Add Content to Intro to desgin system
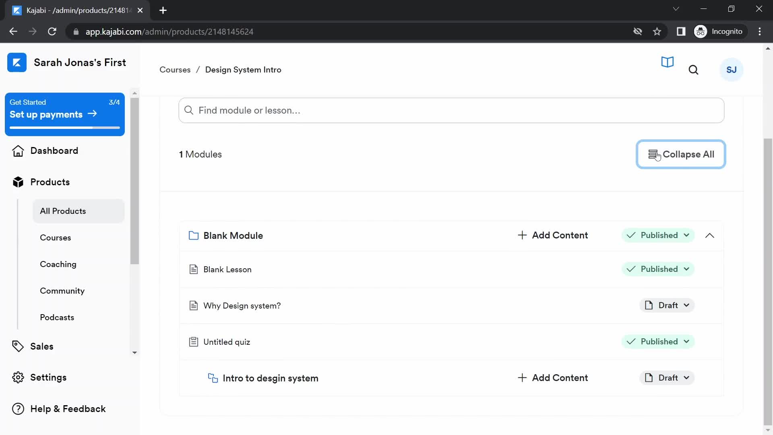773x435 pixels. tap(552, 378)
